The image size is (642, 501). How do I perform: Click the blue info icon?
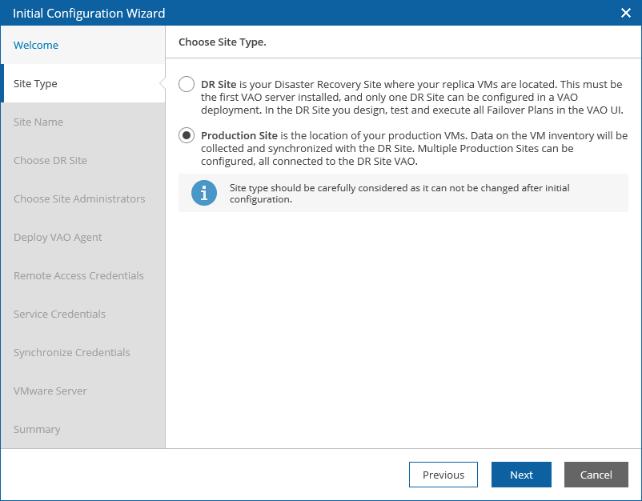tap(204, 193)
